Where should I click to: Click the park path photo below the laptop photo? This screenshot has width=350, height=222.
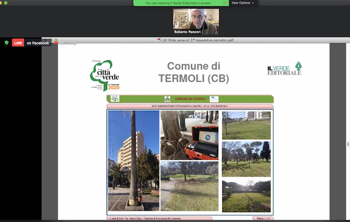(190, 187)
